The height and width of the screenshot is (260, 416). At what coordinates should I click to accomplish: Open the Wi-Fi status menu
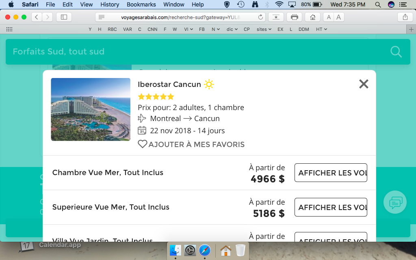(x=279, y=4)
